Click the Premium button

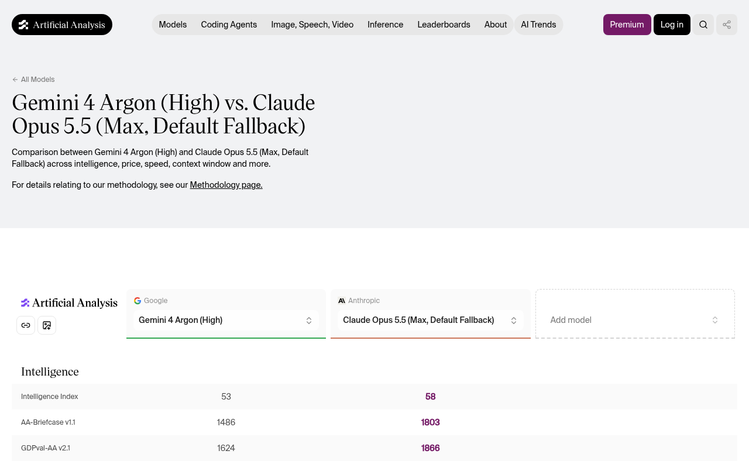(x=627, y=25)
